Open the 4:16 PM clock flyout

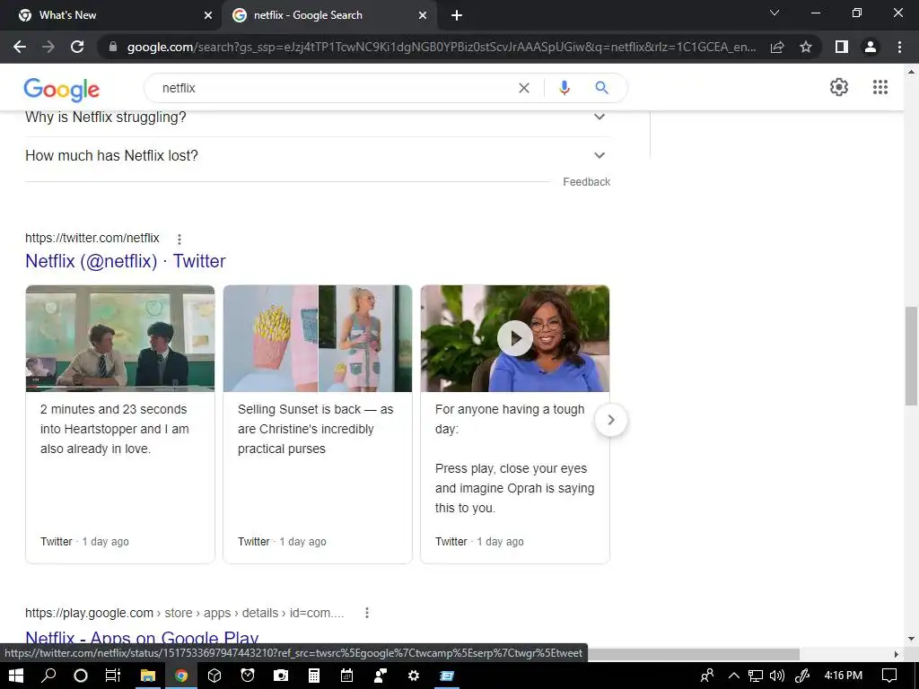point(844,676)
